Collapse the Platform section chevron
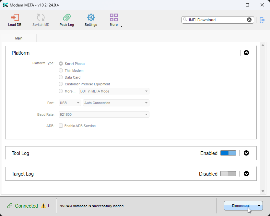 click(246, 53)
